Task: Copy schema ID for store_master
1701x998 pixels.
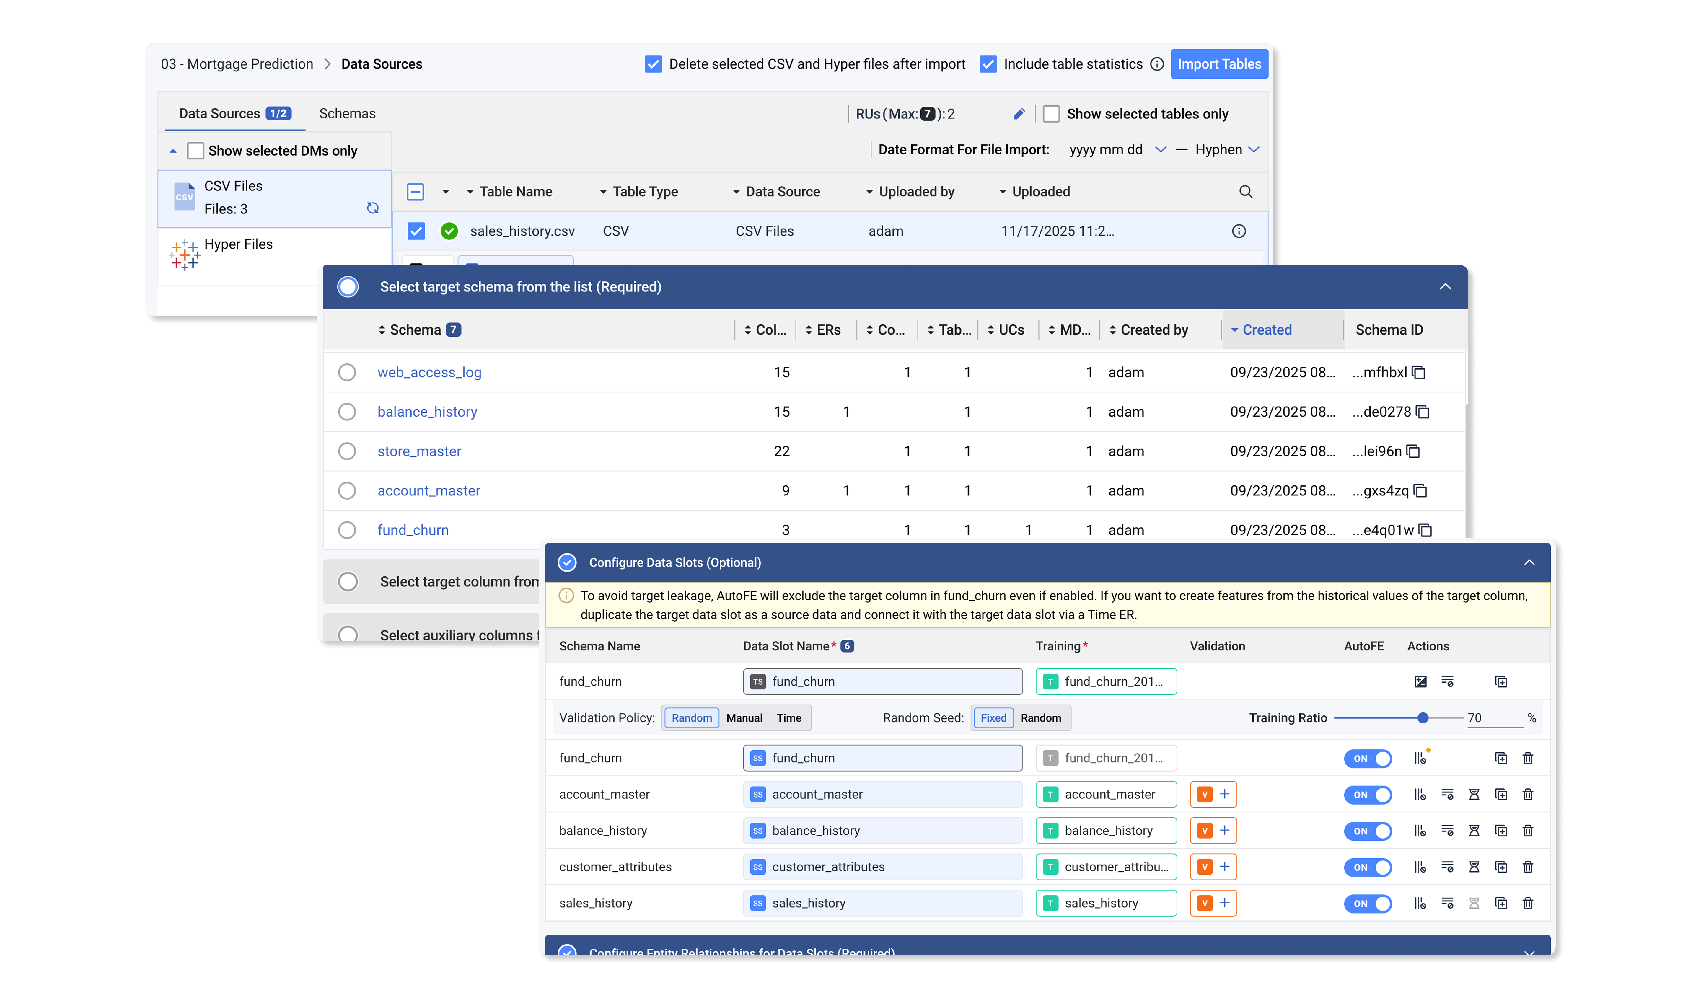Action: 1413,451
